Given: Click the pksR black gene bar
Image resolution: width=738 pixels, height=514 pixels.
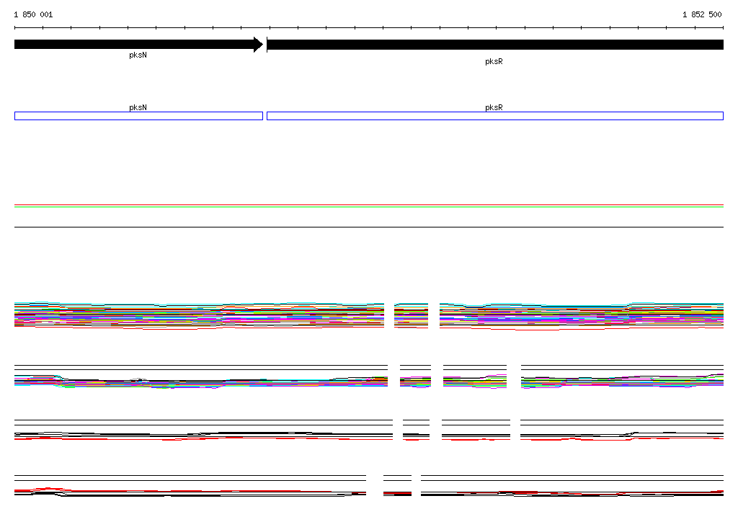Looking at the screenshot, I should coord(495,45).
